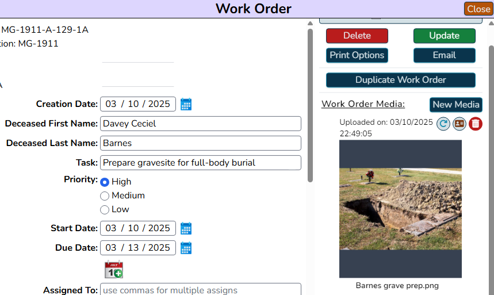Click the Duplicate Work Order button
The height and width of the screenshot is (295, 494).
click(401, 80)
